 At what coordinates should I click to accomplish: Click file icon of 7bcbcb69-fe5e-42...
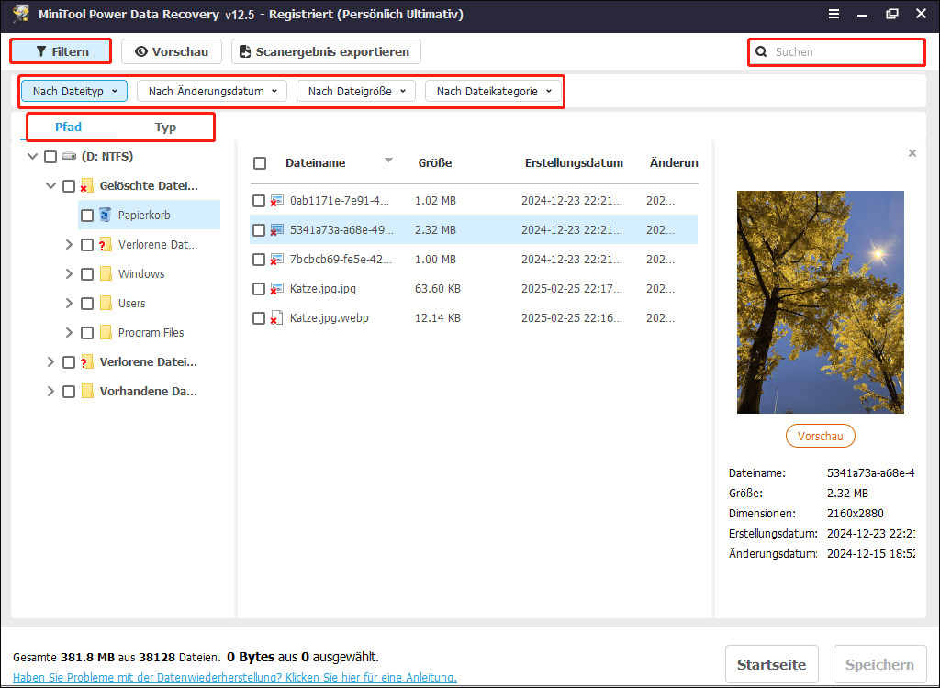[x=276, y=260]
